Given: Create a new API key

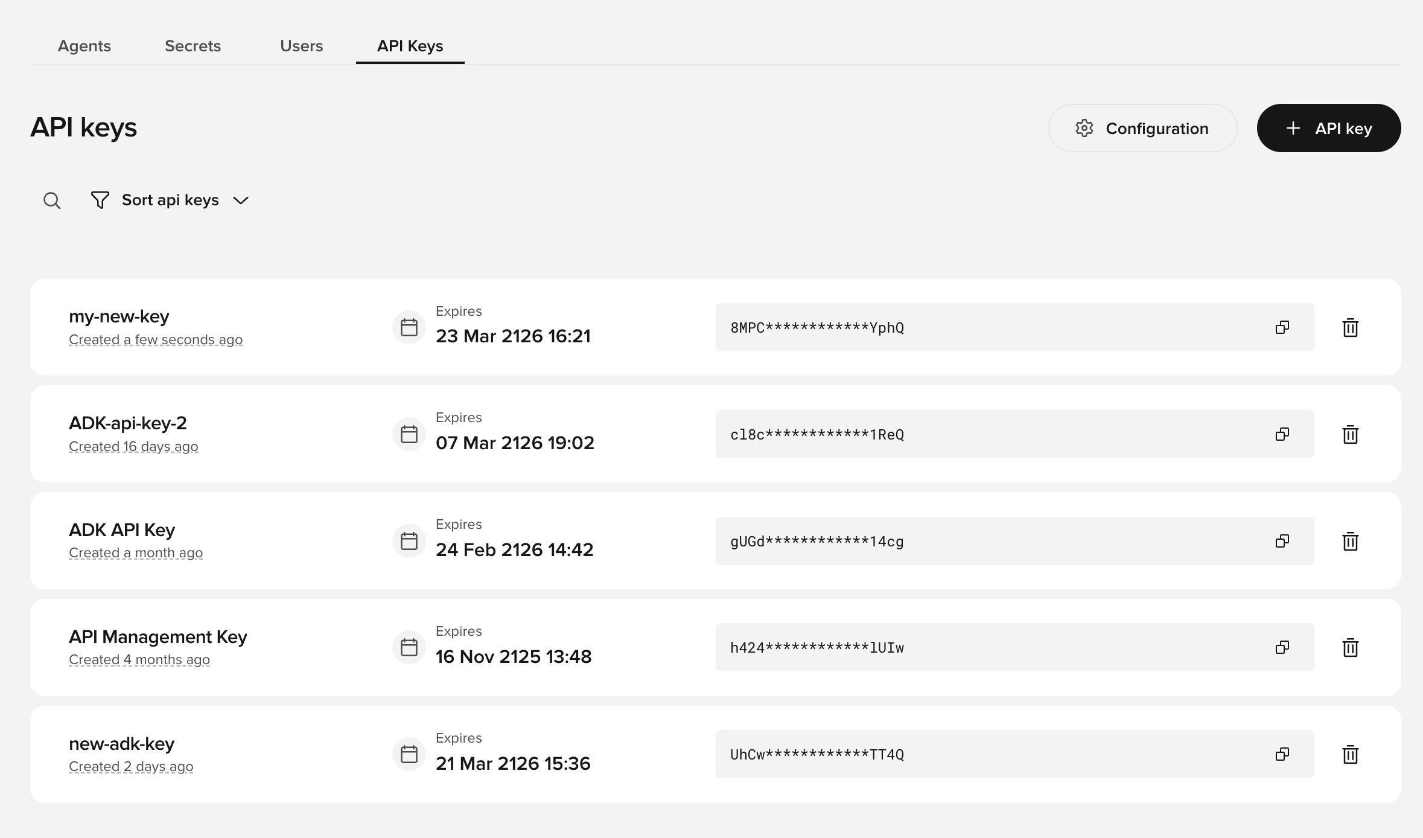Looking at the screenshot, I should [x=1328, y=128].
